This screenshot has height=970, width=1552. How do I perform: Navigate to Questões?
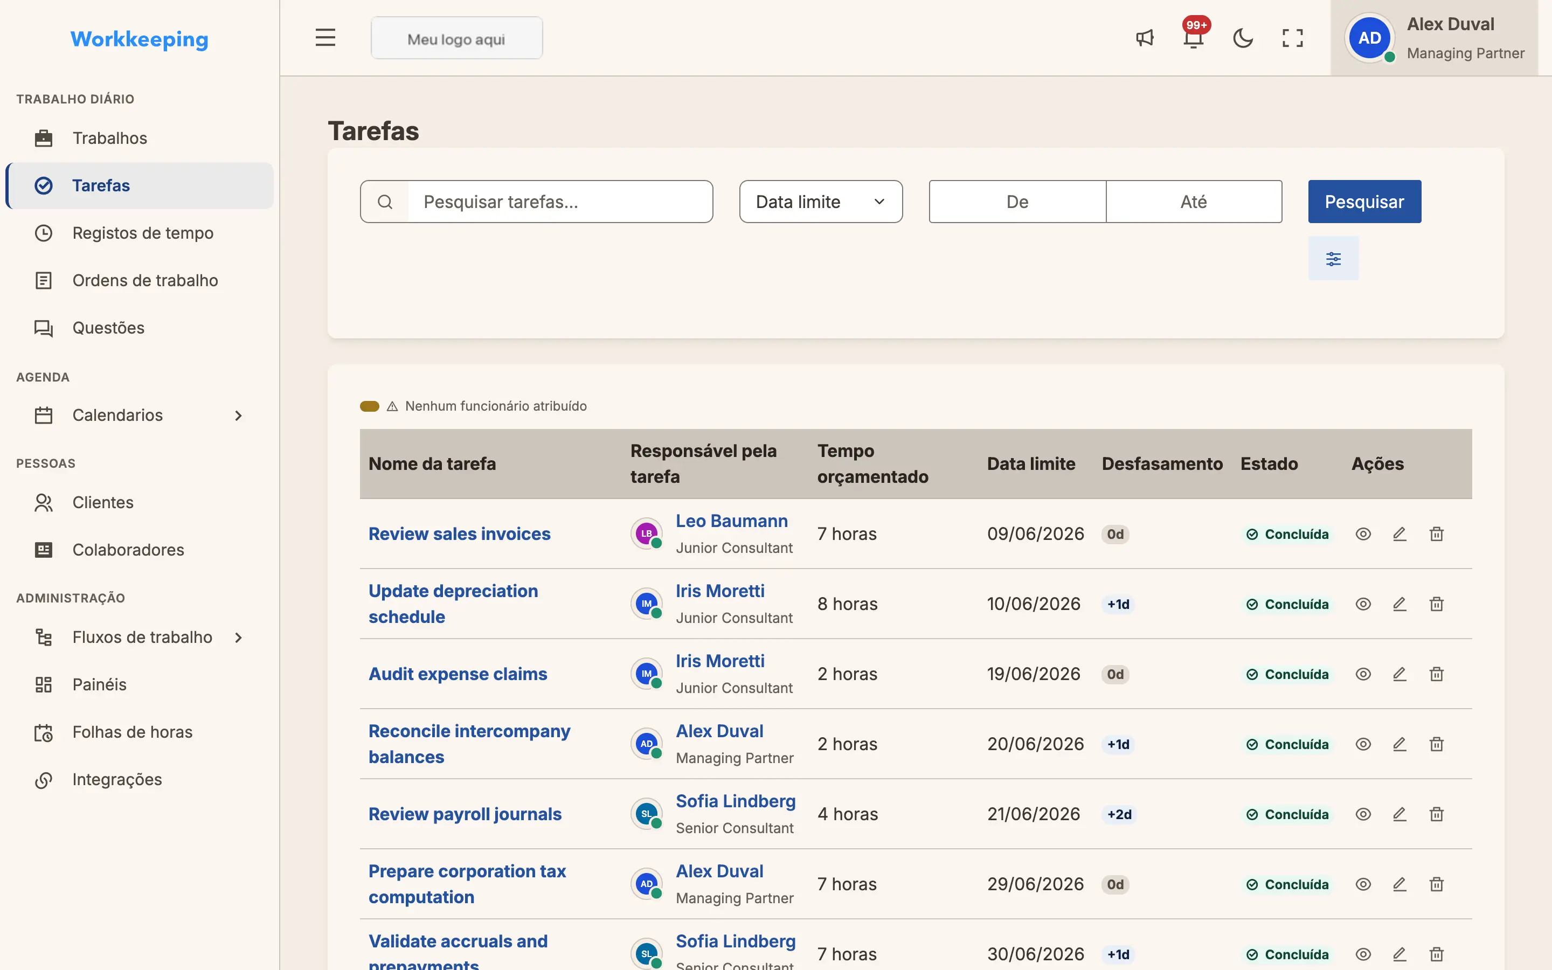click(139, 328)
